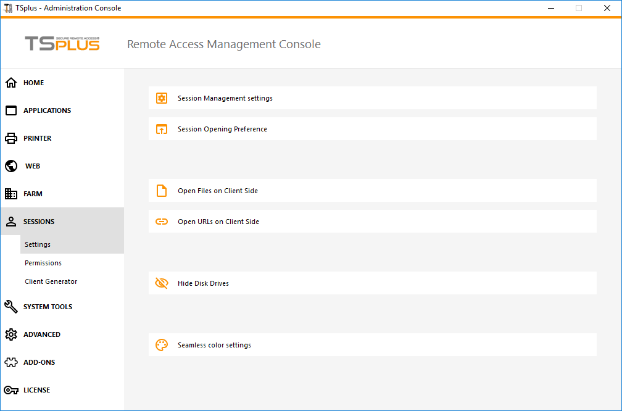Select the Settings entry under Sessions
Image resolution: width=622 pixels, height=411 pixels.
(37, 244)
